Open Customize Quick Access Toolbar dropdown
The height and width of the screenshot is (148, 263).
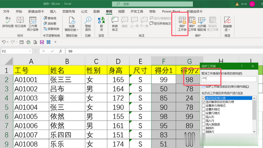point(55,42)
